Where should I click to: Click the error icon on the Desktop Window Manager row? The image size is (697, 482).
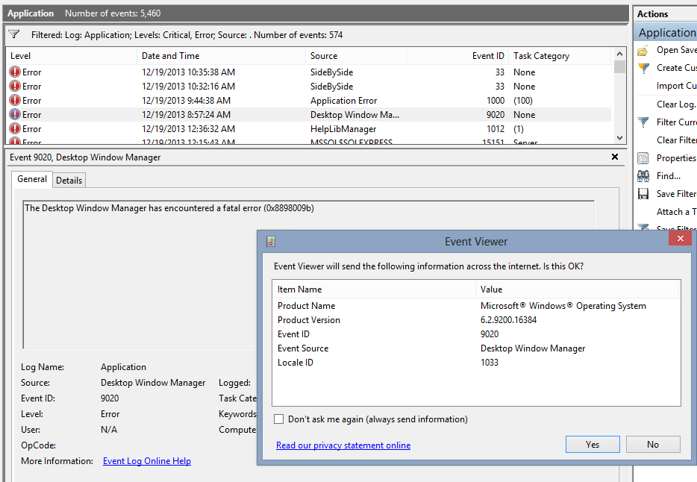click(15, 115)
